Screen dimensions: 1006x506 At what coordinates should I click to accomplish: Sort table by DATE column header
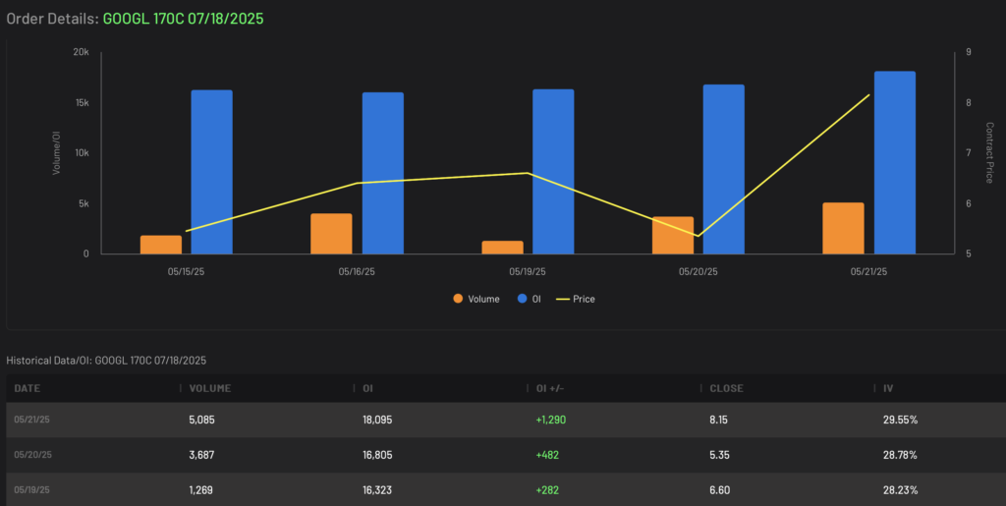(27, 389)
